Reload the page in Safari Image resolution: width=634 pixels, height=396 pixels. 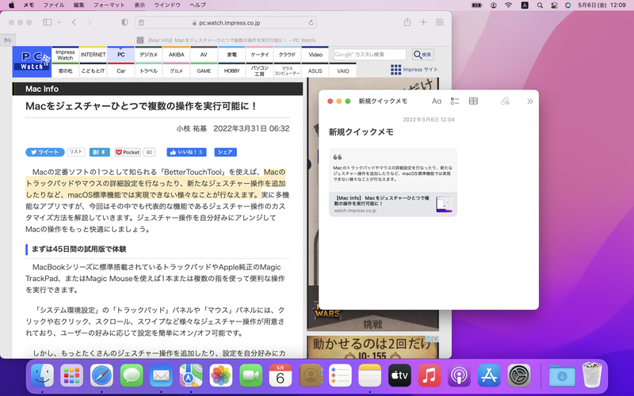(311, 23)
